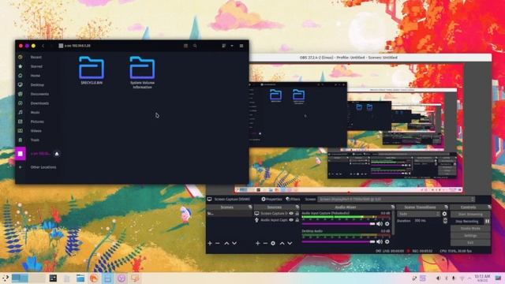
Task: Pop out the Controls dock panel
Action: point(489,207)
